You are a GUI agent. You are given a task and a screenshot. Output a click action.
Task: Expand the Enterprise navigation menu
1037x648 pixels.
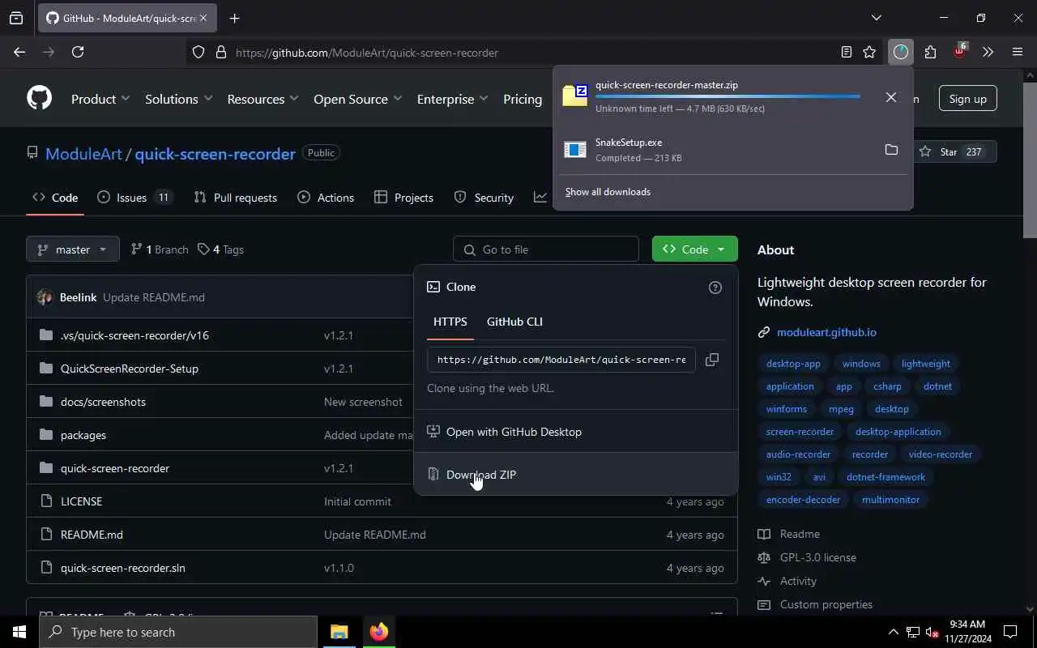pyautogui.click(x=452, y=99)
